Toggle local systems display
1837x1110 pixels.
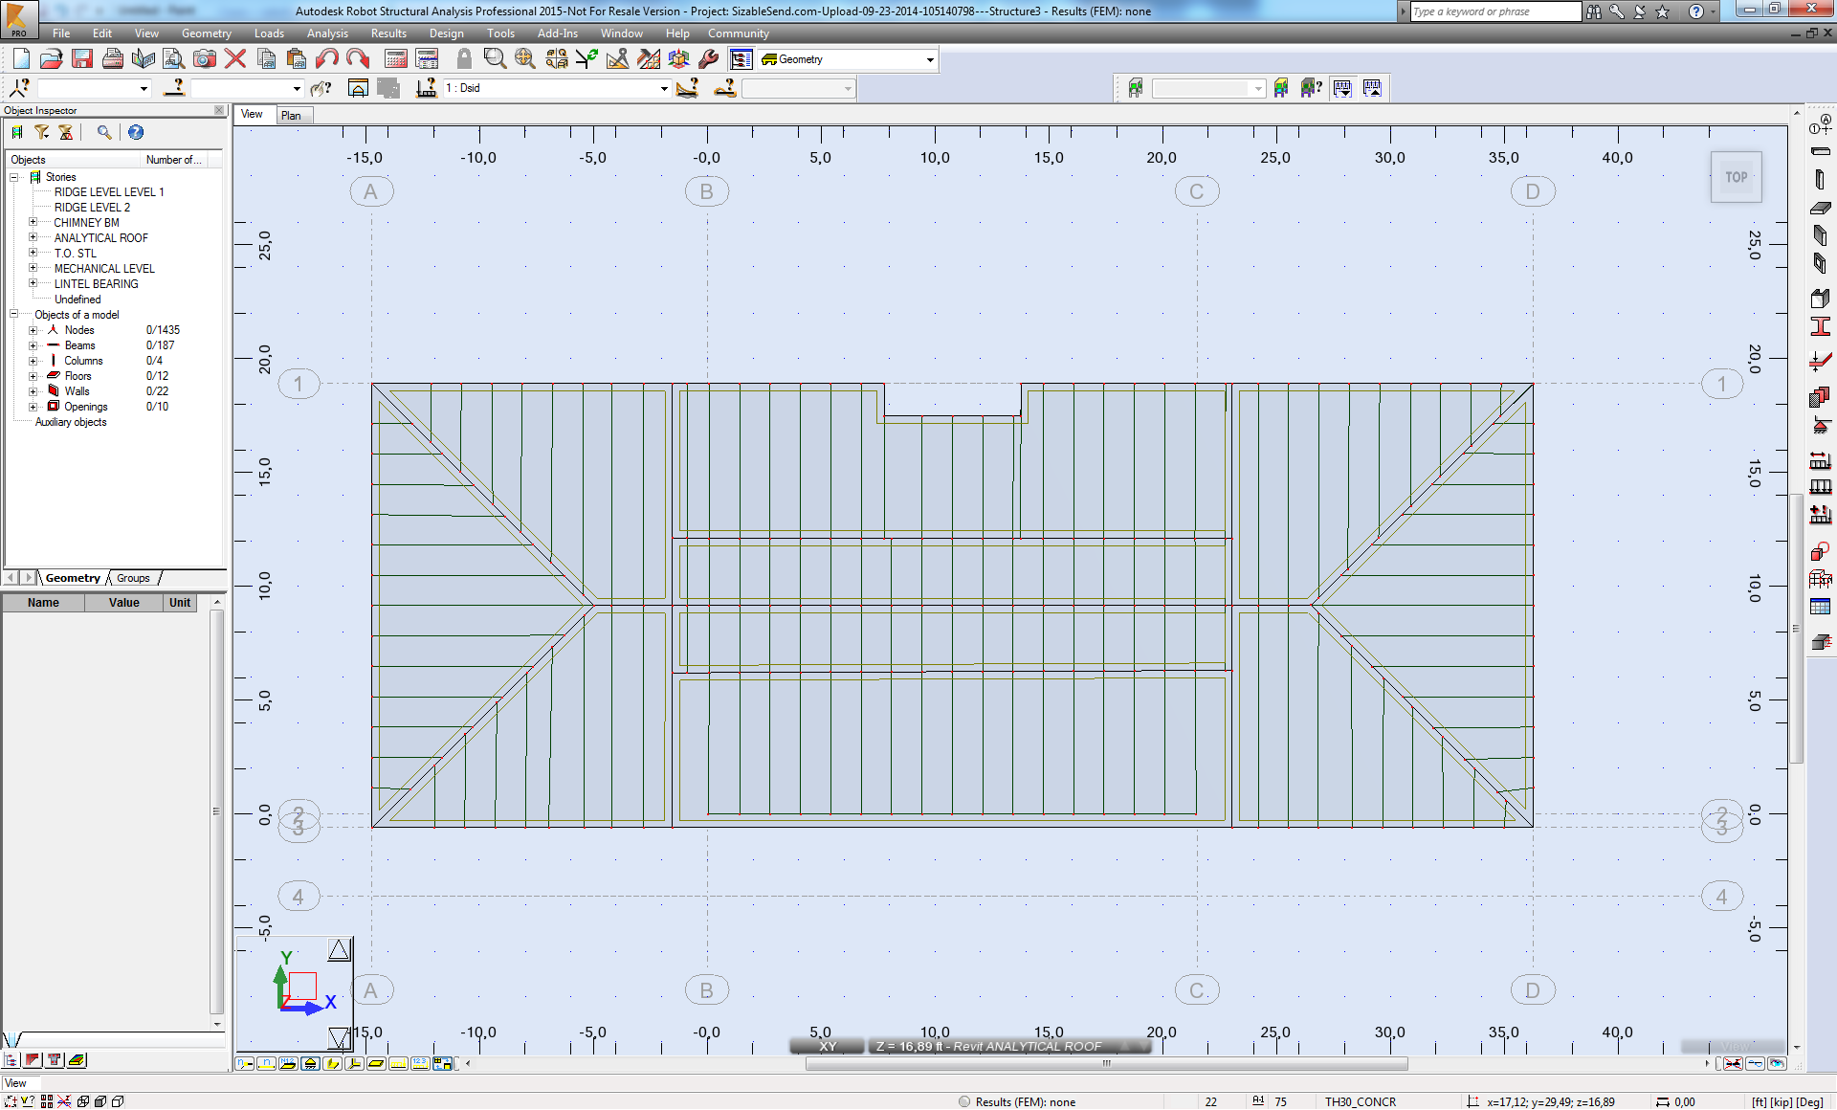(355, 1063)
